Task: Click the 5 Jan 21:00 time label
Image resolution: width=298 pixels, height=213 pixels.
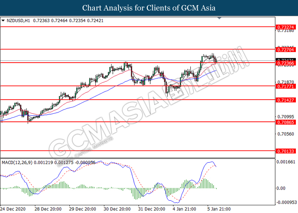Action: pos(219,209)
